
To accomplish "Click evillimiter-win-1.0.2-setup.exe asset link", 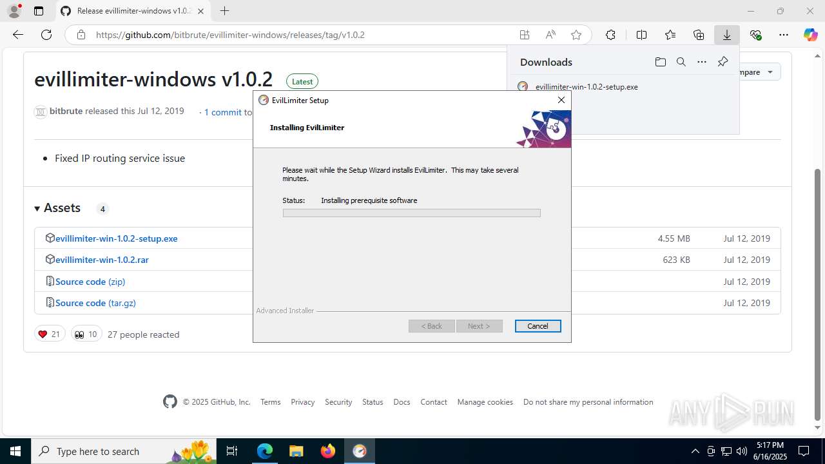I will [x=116, y=238].
